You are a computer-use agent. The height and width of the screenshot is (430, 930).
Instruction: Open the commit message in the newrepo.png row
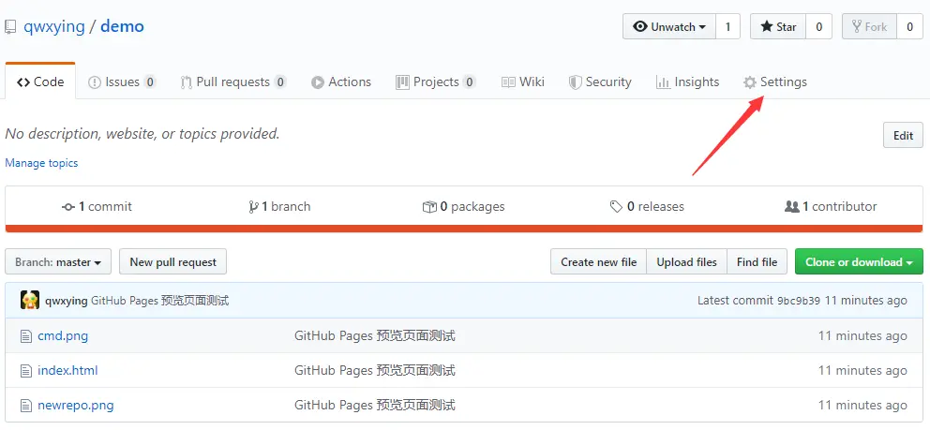[375, 406]
